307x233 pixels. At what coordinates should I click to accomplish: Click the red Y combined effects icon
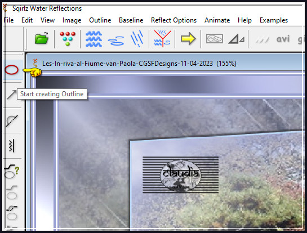point(162,38)
